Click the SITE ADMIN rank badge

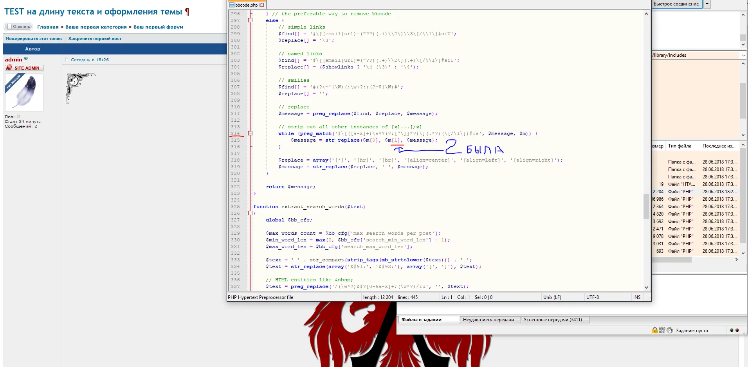24,68
